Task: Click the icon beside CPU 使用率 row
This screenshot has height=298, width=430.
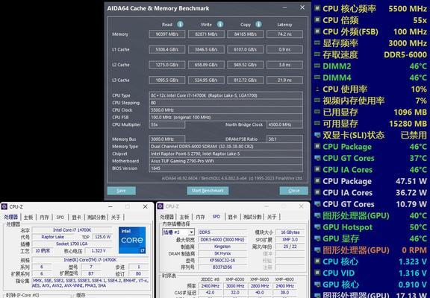Action: coord(317,89)
